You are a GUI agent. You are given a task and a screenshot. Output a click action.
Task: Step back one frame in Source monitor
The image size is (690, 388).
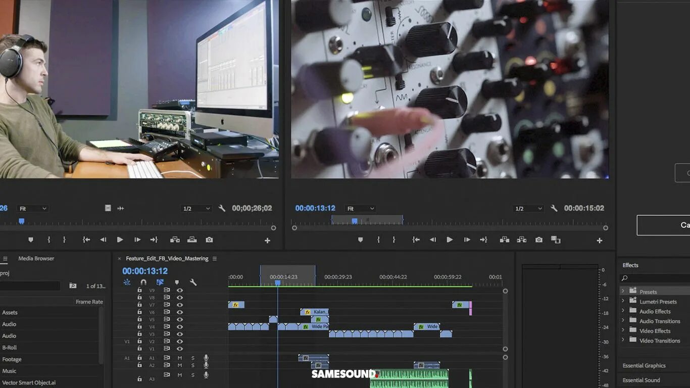coord(103,240)
